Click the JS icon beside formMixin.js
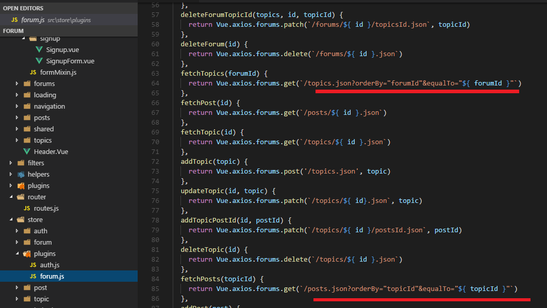The height and width of the screenshot is (308, 547). pos(33,73)
